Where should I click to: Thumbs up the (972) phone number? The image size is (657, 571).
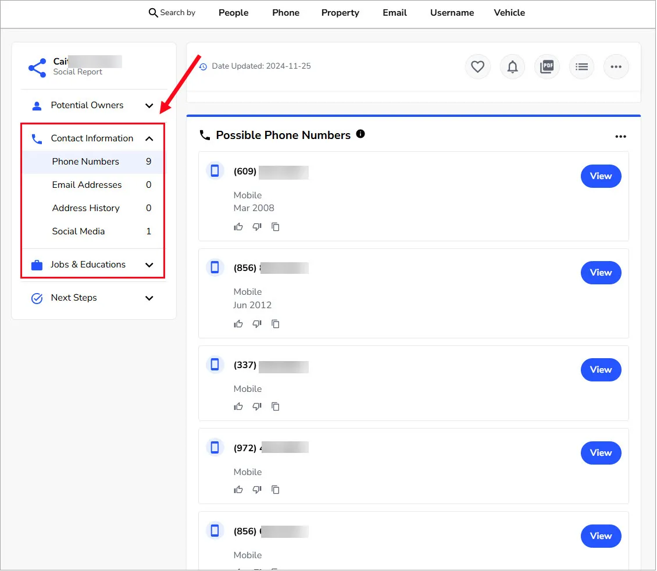238,490
